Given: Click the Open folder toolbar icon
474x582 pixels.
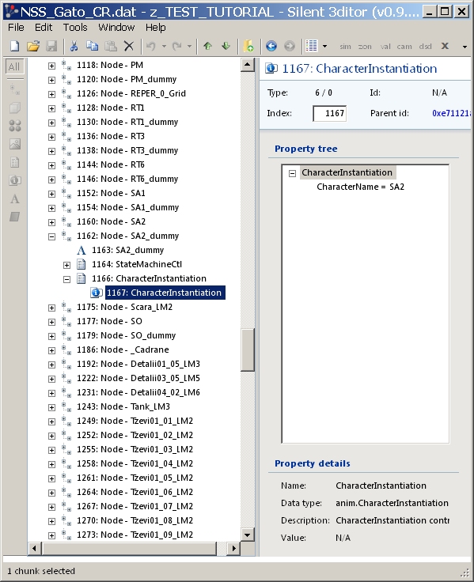Looking at the screenshot, I should tap(33, 46).
